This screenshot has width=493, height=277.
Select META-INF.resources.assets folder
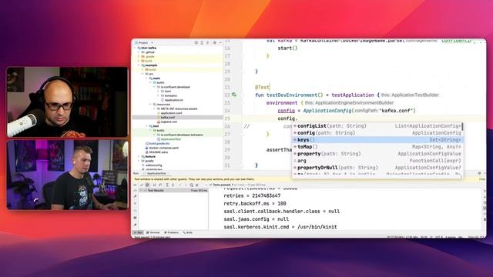tap(177, 108)
